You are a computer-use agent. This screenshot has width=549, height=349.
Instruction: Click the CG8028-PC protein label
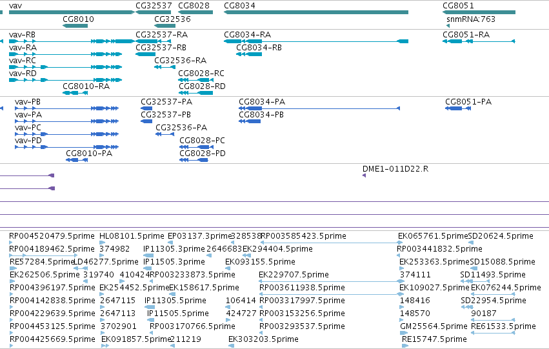point(202,141)
